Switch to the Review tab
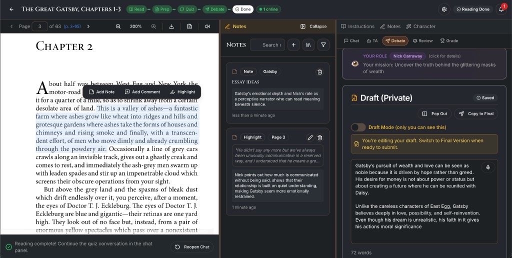Image resolution: width=512 pixels, height=258 pixels. pos(422,41)
